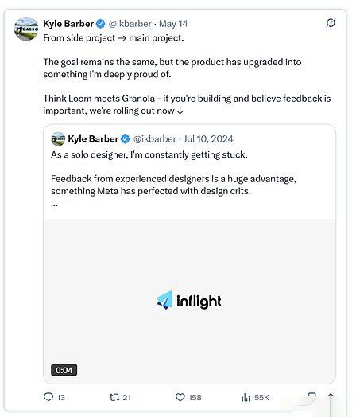This screenshot has height=417, width=356.
Task: Click the 13 replies count
Action: pos(61,398)
